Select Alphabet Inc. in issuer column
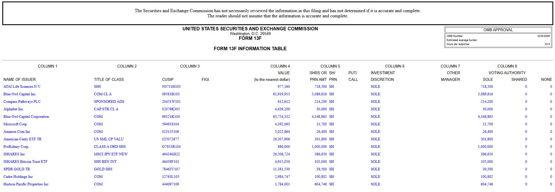This screenshot has width=555, height=192. [x=14, y=109]
